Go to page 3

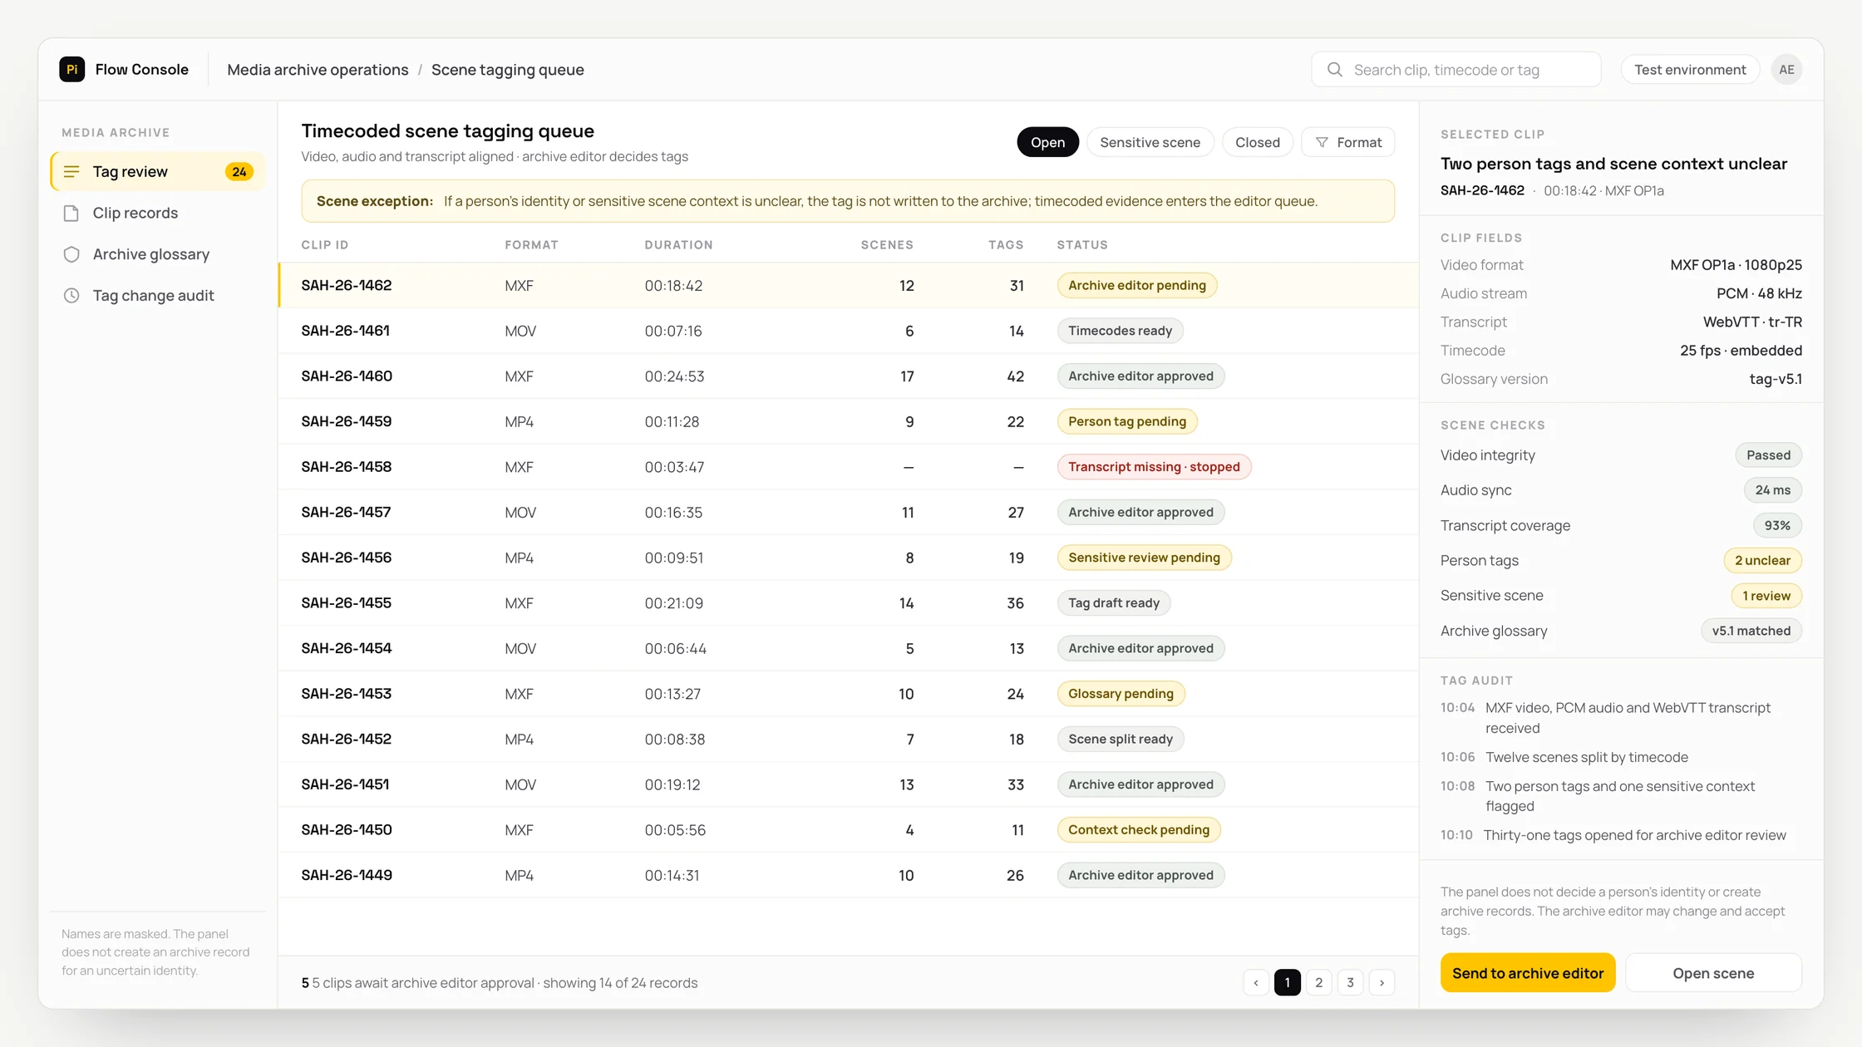point(1350,983)
